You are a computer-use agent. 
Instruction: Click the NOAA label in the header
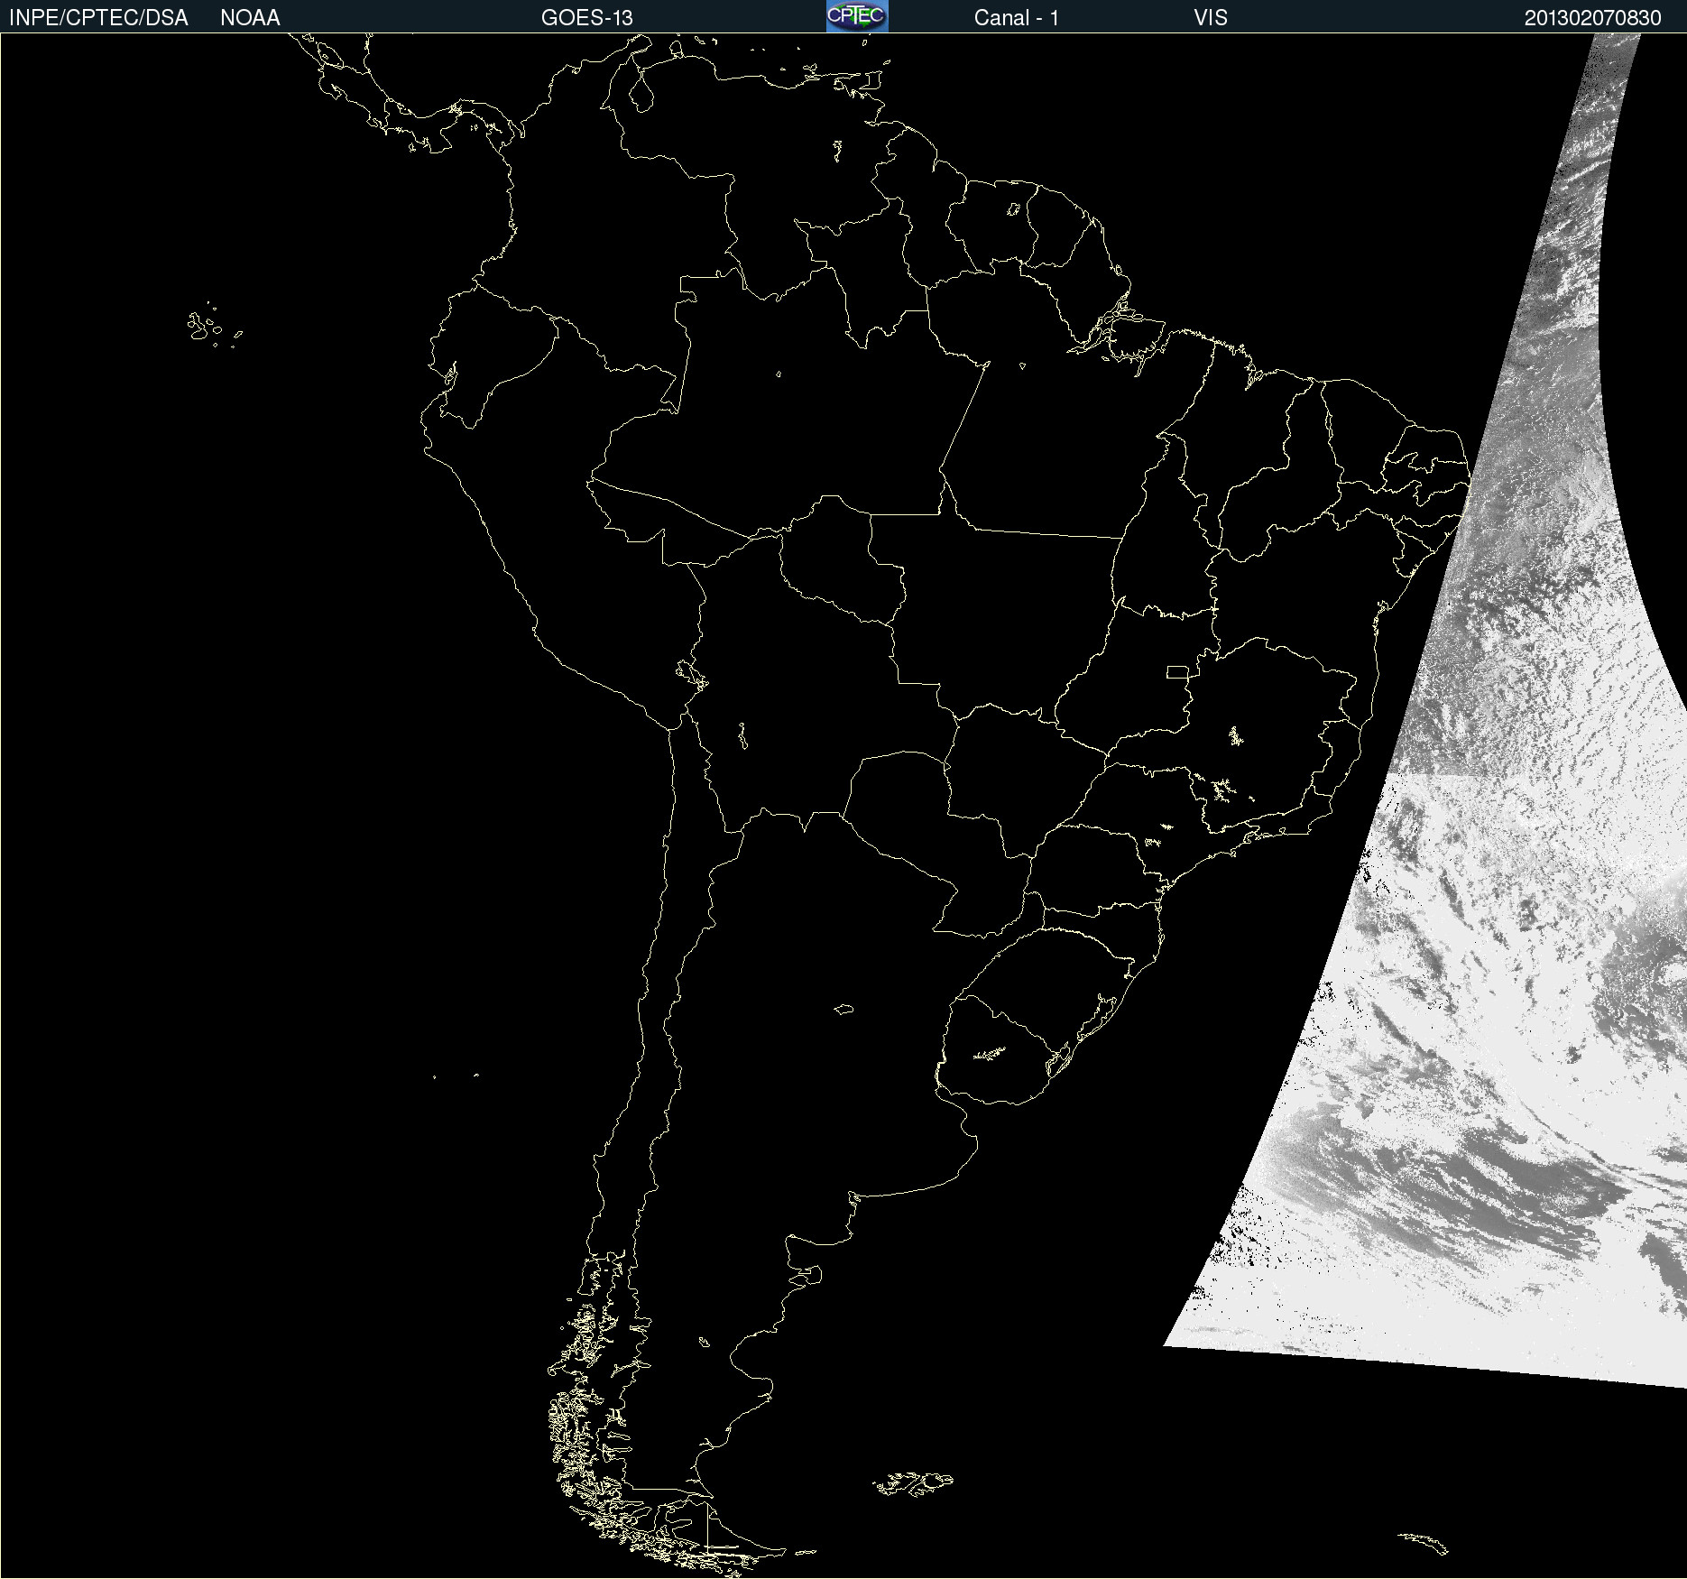(x=250, y=18)
